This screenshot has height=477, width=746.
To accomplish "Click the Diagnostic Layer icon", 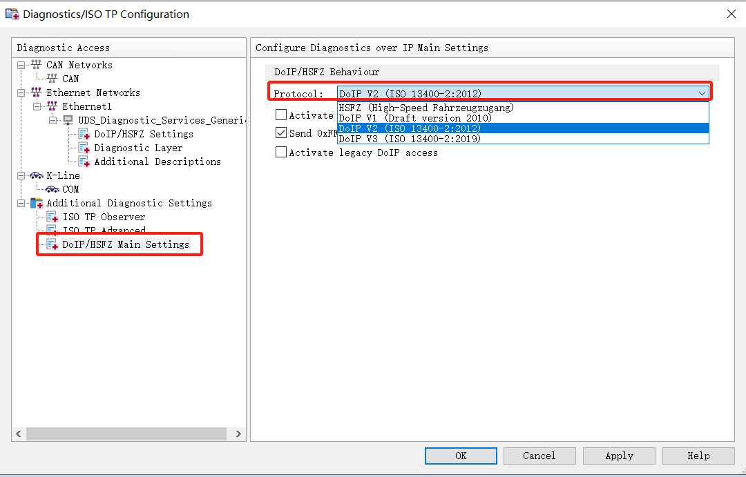I will [x=84, y=148].
